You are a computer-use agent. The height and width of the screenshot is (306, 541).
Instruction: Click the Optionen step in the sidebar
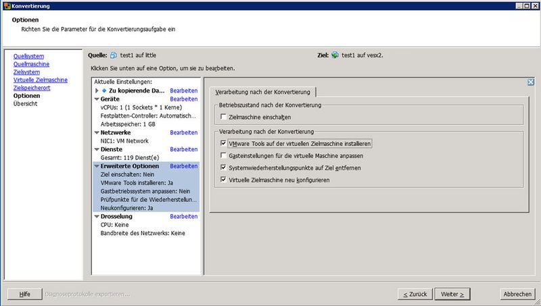pyautogui.click(x=26, y=96)
